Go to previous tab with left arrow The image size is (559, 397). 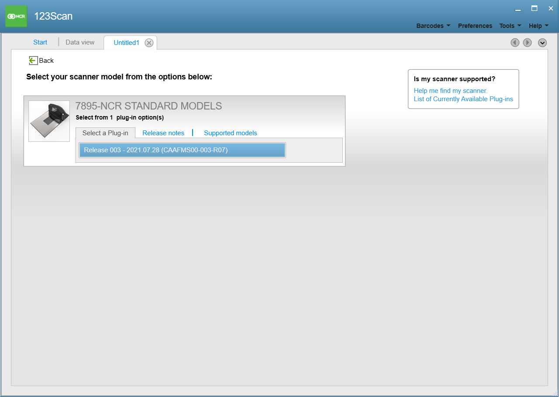coord(515,42)
